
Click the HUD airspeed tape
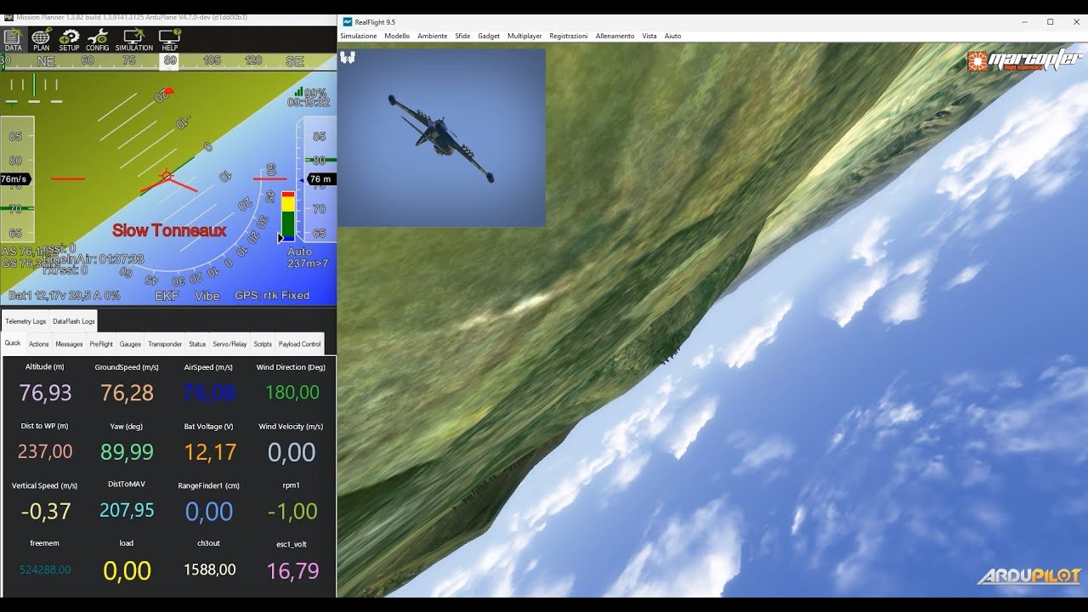coord(17,179)
